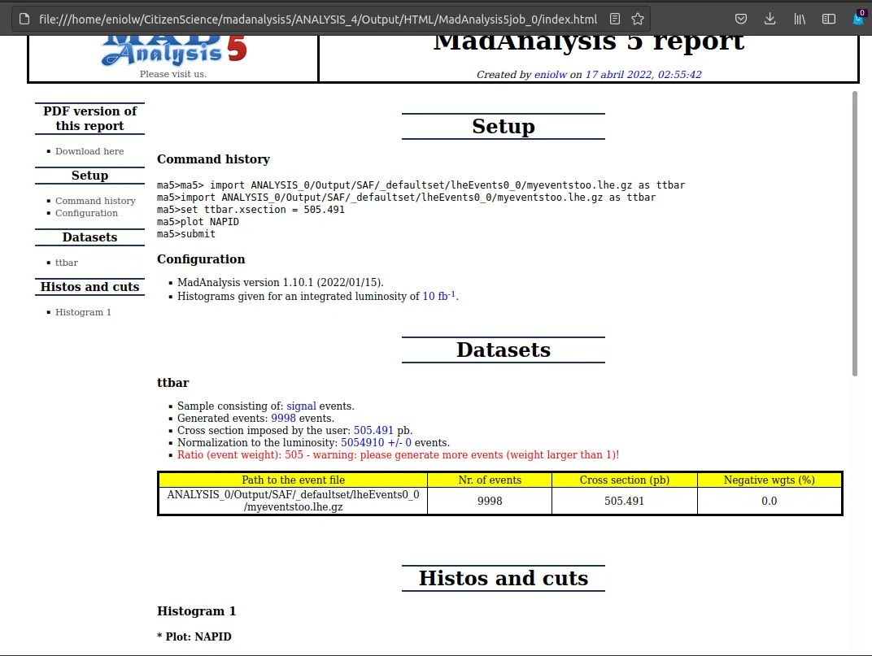Click 'MadAnalysis version 1.10.1' bullet text
The height and width of the screenshot is (656, 872).
[x=281, y=282]
